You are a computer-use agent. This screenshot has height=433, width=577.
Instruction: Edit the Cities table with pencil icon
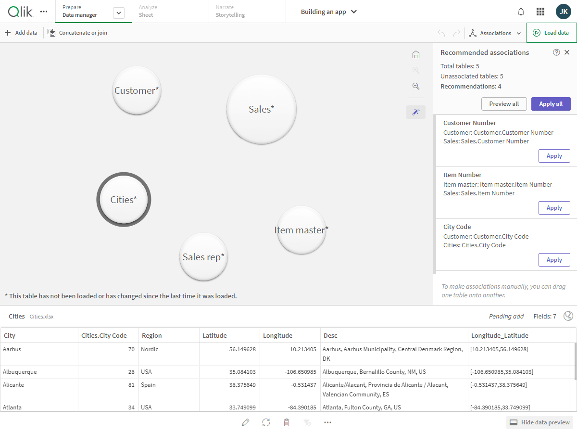click(x=246, y=422)
